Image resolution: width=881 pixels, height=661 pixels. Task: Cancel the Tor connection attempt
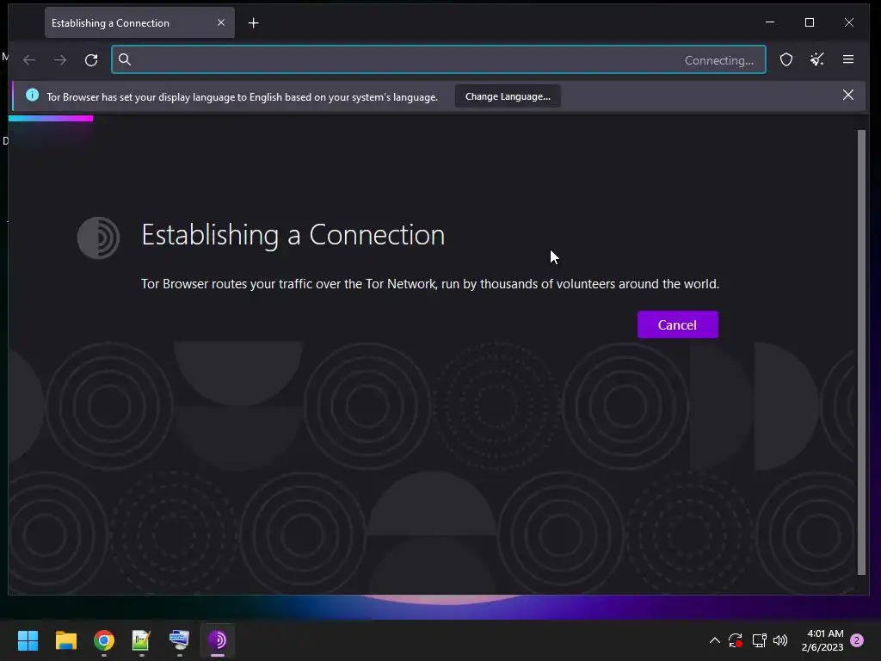pyautogui.click(x=678, y=324)
